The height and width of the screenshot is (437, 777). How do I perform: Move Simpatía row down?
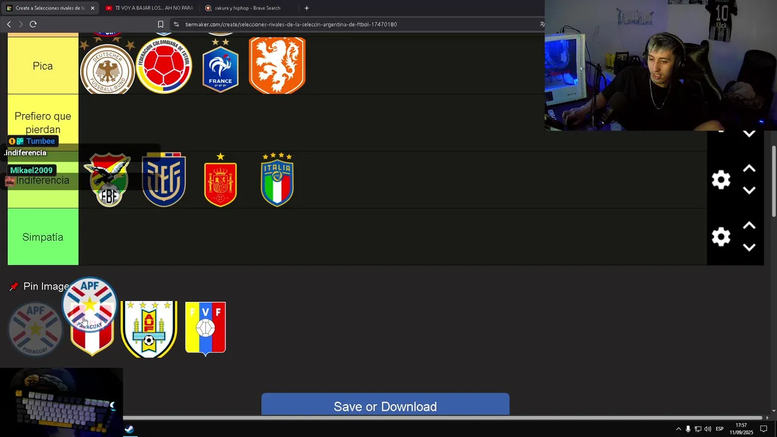(749, 247)
